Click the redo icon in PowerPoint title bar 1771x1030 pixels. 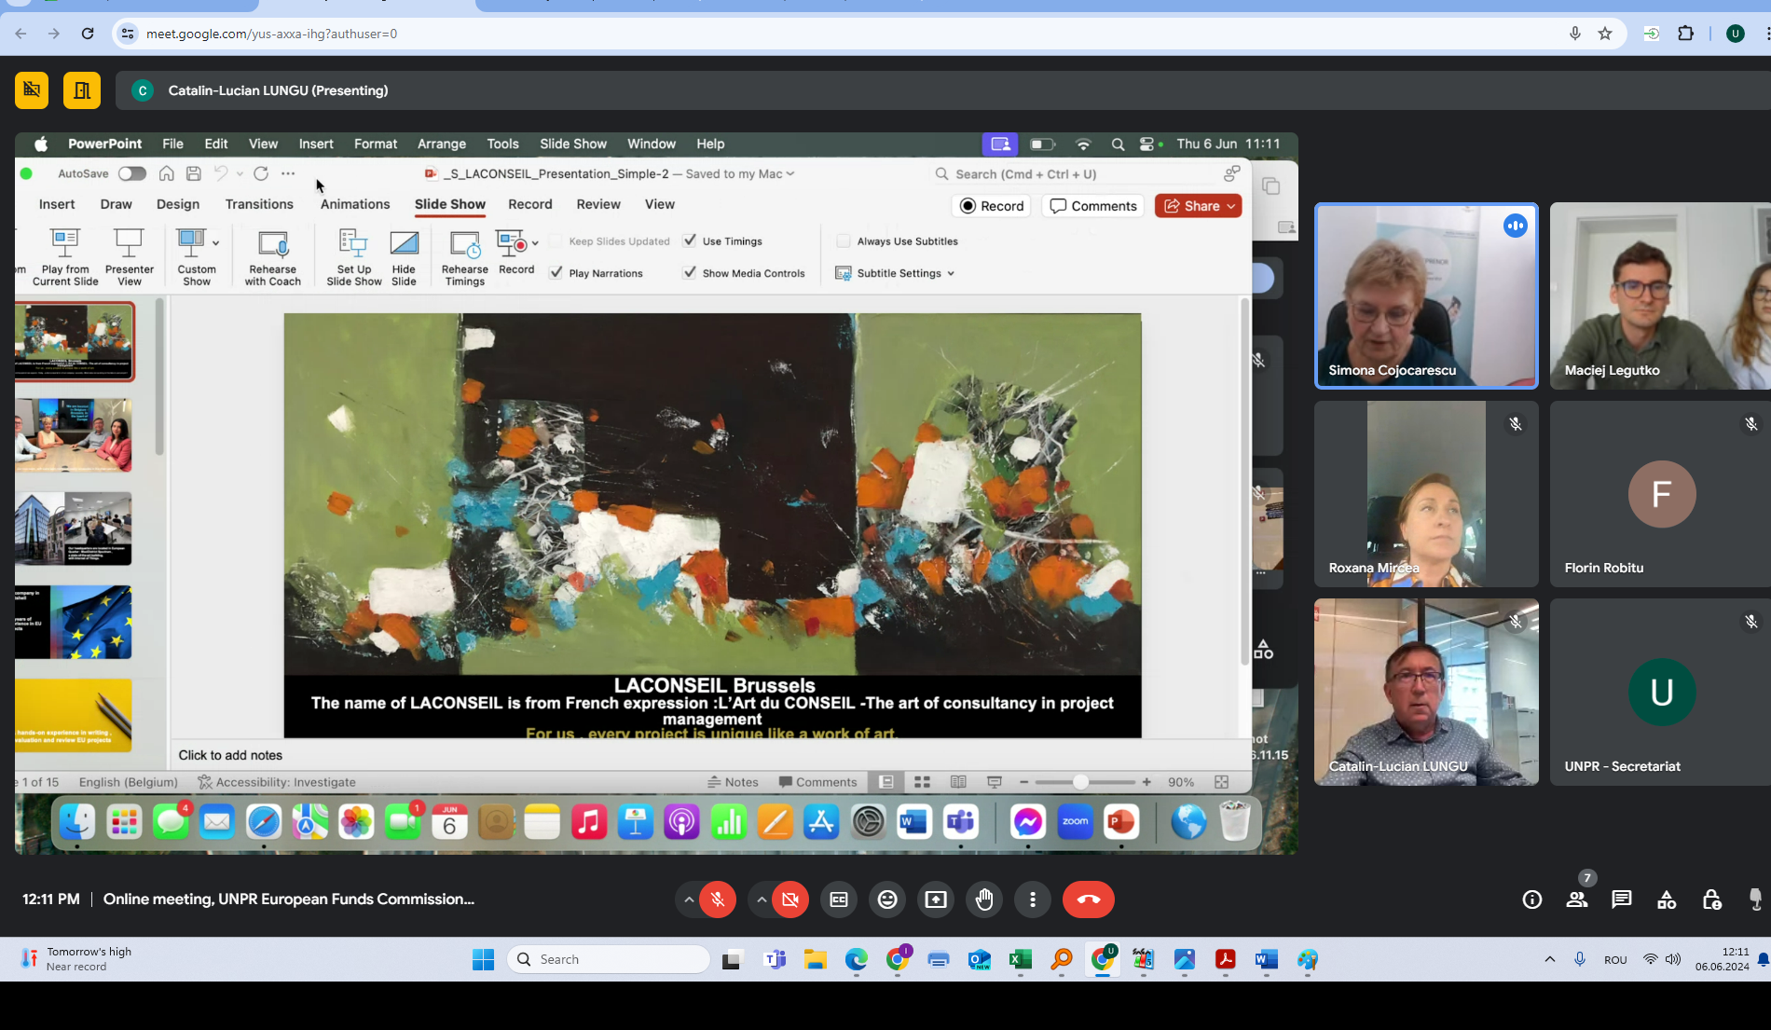pos(261,173)
